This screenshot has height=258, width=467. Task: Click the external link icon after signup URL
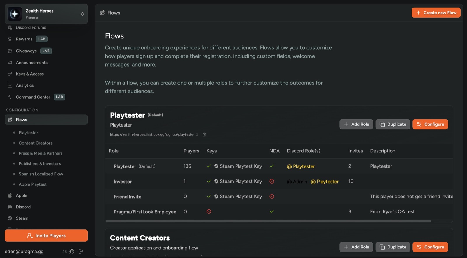(197, 134)
